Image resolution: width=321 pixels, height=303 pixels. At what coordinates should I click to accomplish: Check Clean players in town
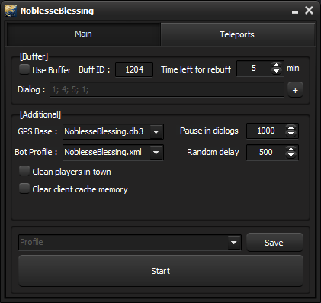click(24, 171)
